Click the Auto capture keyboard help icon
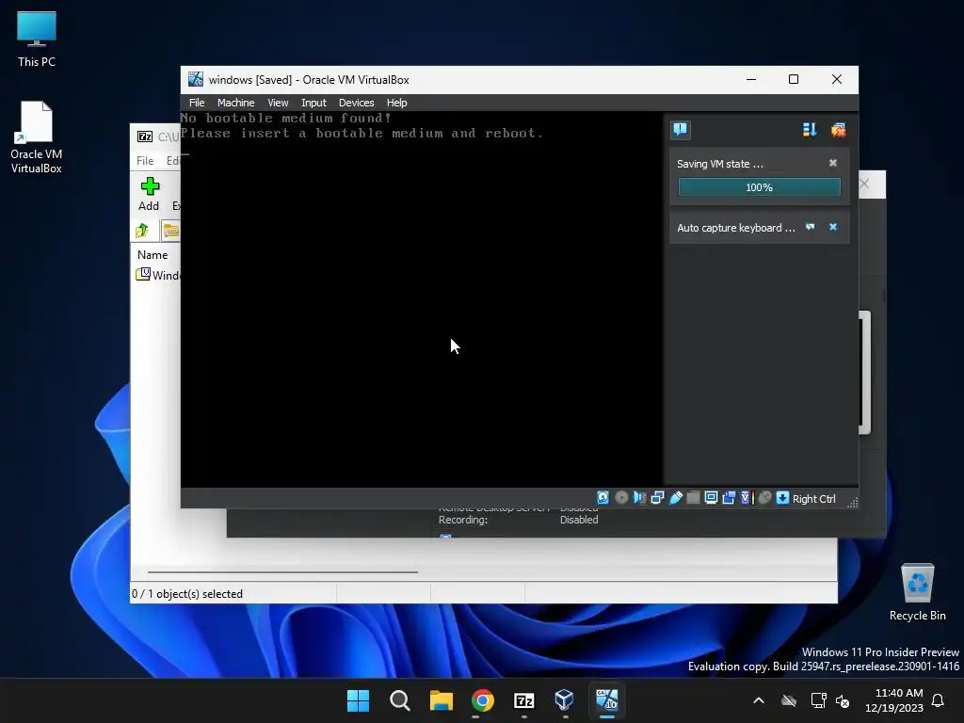The width and height of the screenshot is (964, 723). (811, 227)
